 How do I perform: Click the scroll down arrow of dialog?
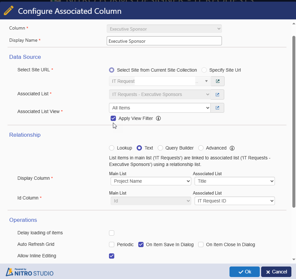tap(294, 259)
